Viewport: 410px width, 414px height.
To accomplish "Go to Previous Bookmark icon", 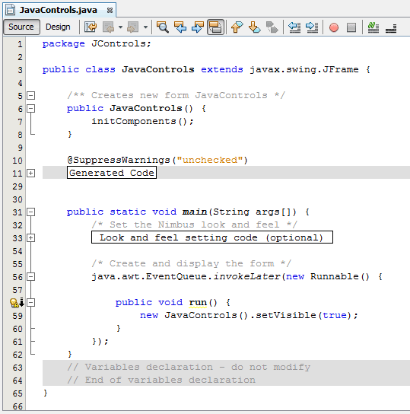I will point(237,27).
